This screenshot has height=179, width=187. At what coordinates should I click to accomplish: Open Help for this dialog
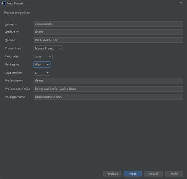click(174, 174)
